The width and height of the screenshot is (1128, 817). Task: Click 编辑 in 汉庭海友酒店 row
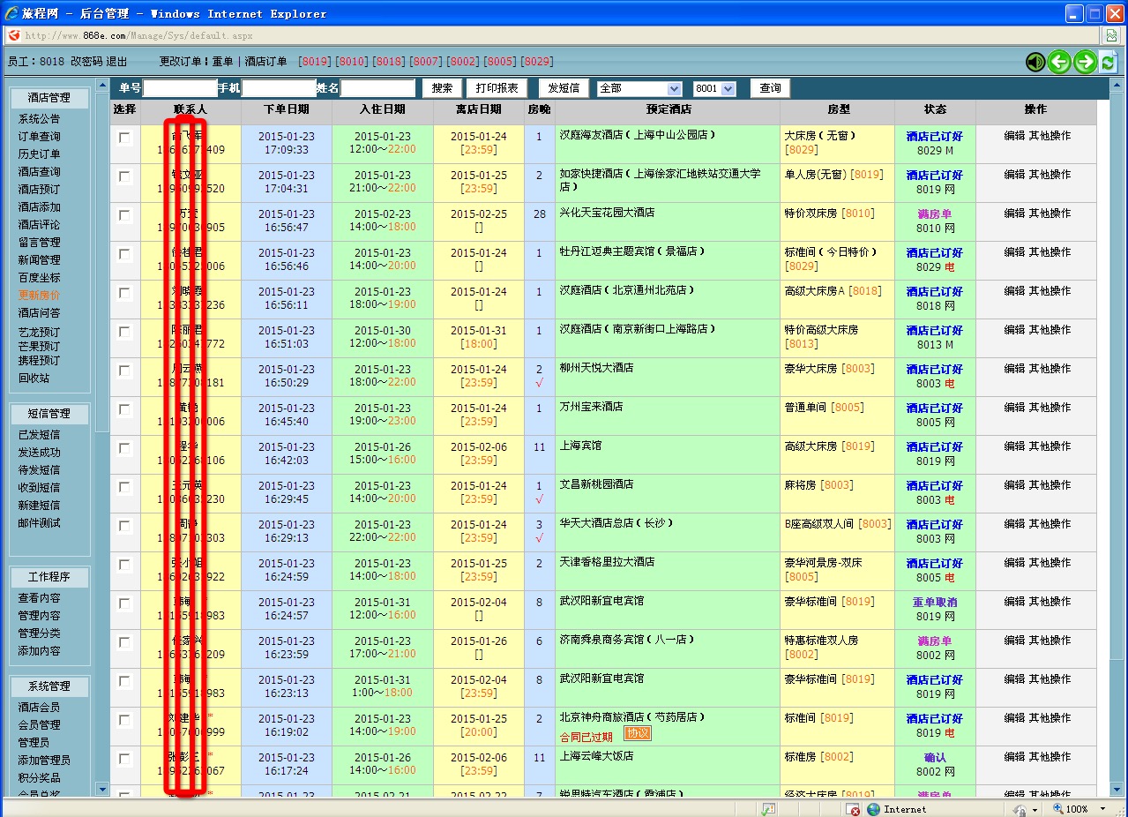(x=1014, y=136)
